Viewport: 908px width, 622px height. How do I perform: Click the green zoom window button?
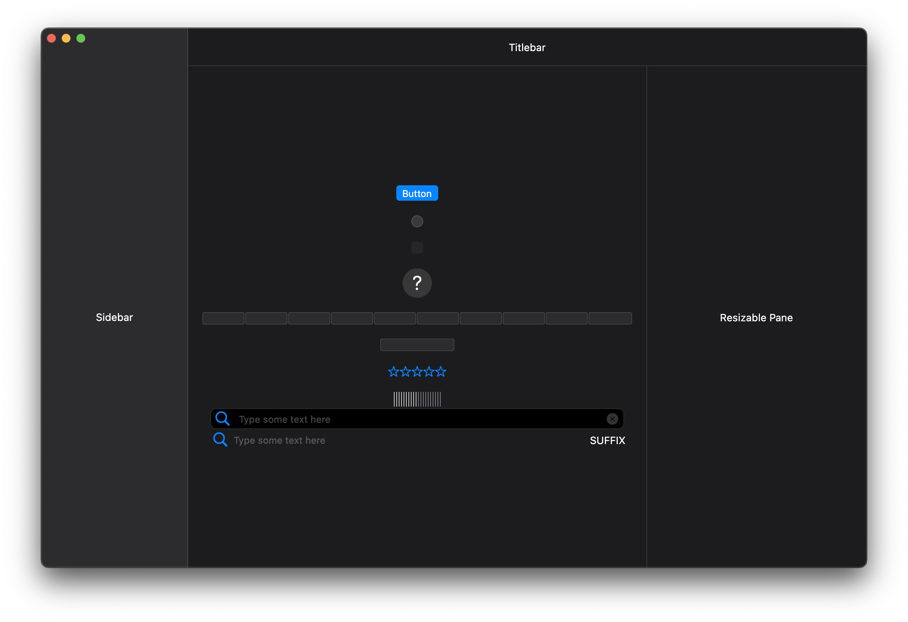click(81, 38)
